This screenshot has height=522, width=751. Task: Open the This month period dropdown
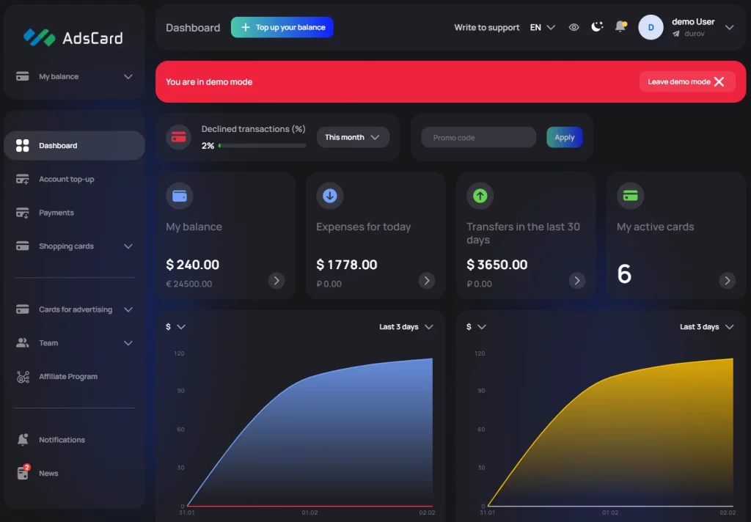tap(353, 137)
